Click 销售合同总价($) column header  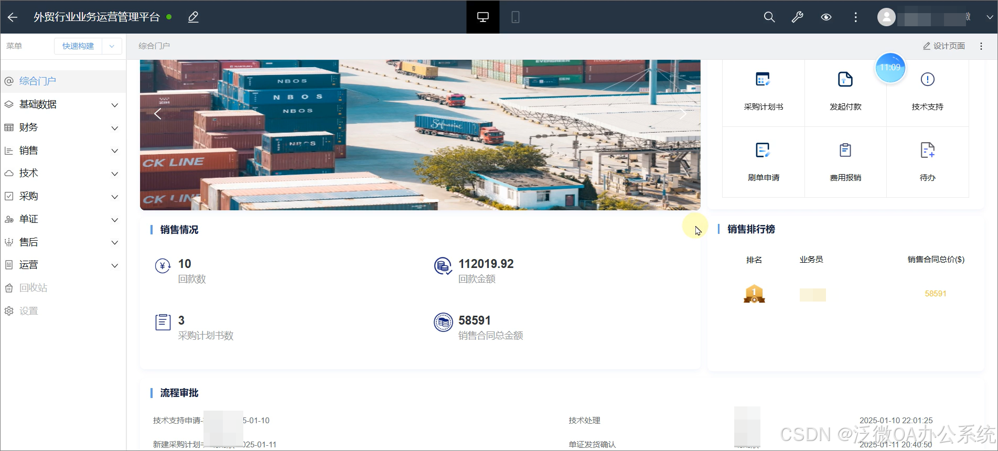(x=936, y=260)
